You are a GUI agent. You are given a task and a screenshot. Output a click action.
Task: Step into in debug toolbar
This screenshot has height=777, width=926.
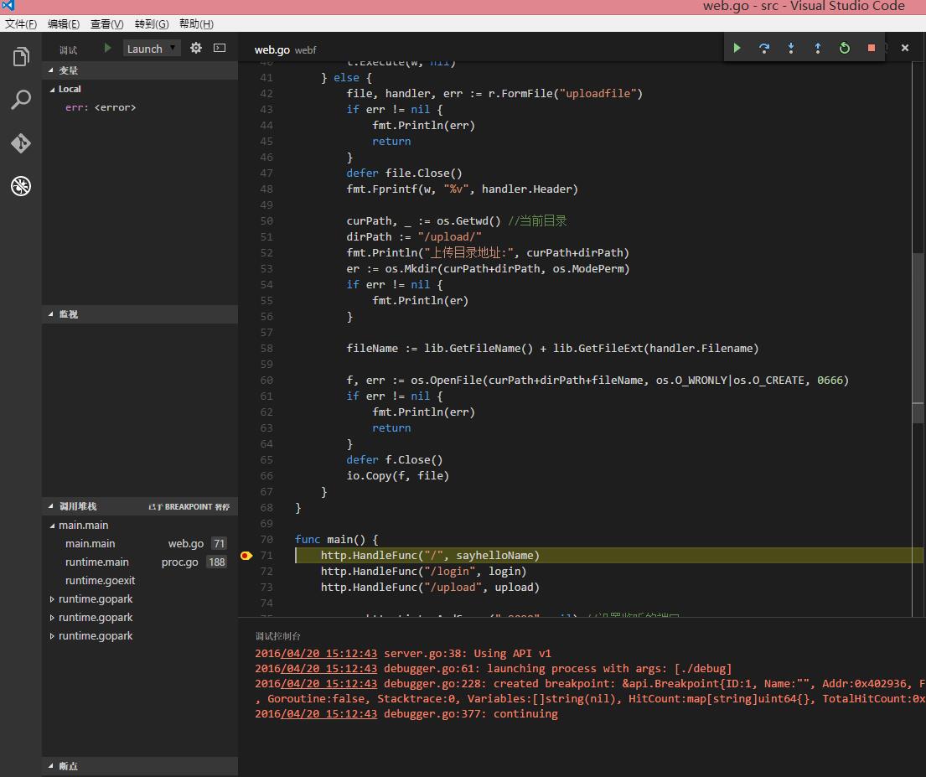(x=791, y=48)
